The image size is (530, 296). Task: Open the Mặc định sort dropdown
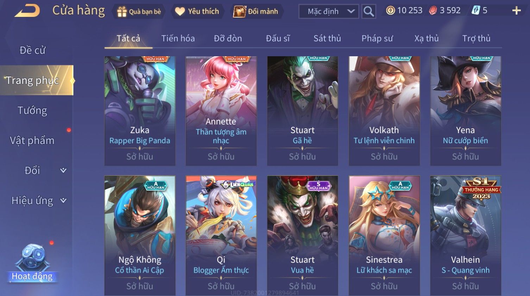click(x=329, y=11)
